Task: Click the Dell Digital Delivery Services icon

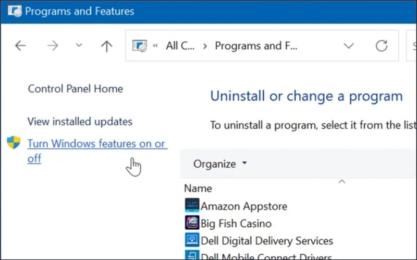Action: [x=192, y=240]
